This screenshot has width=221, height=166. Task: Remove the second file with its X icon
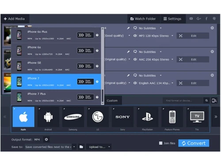click(x=212, y=51)
